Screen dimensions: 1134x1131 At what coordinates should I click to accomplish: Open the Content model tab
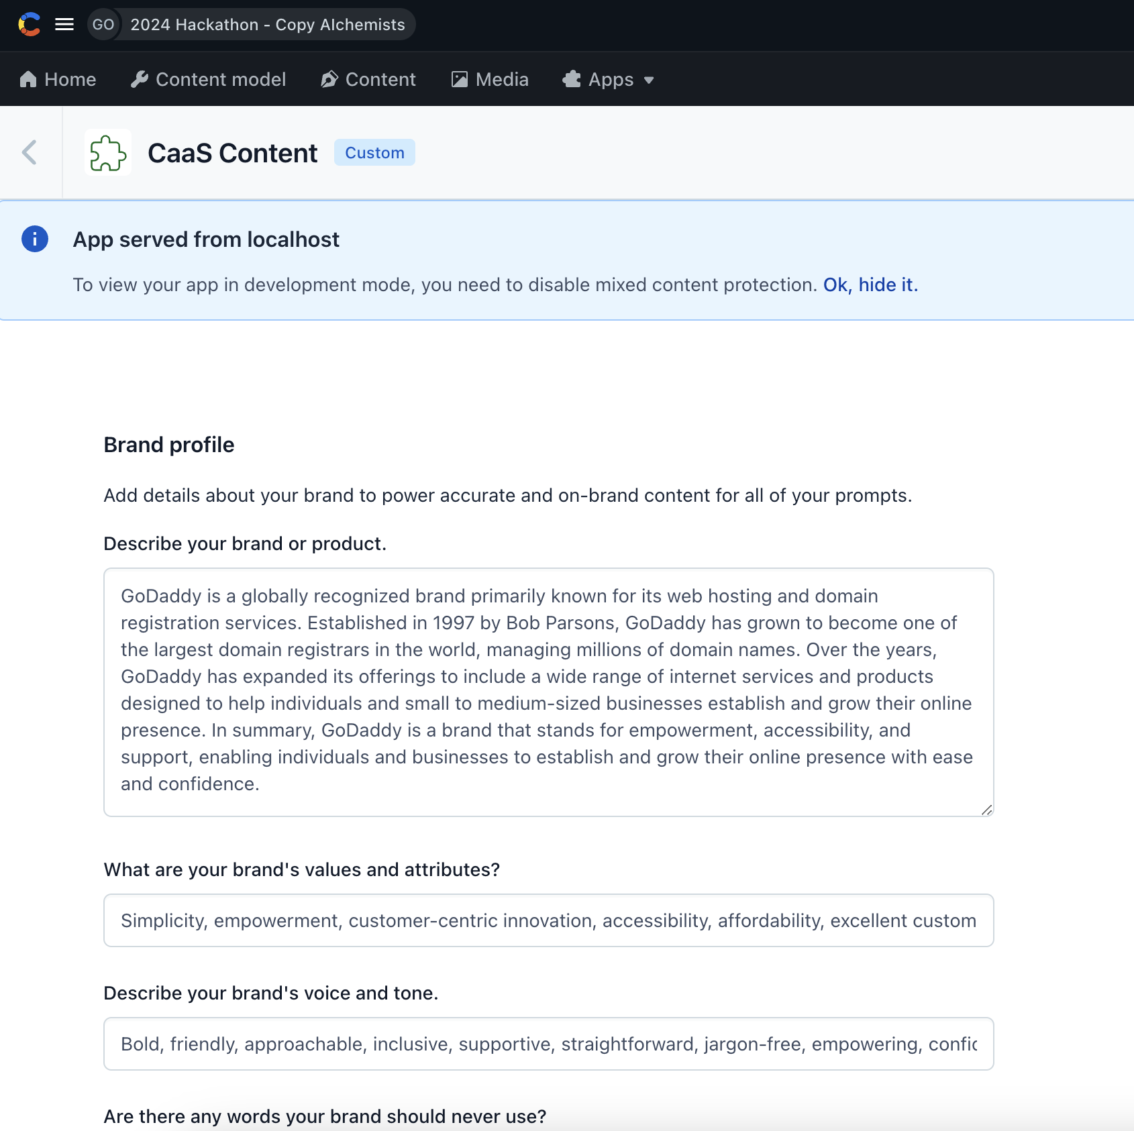pyautogui.click(x=220, y=80)
